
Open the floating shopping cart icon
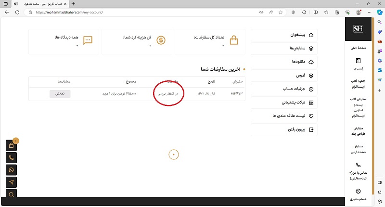[12, 145]
